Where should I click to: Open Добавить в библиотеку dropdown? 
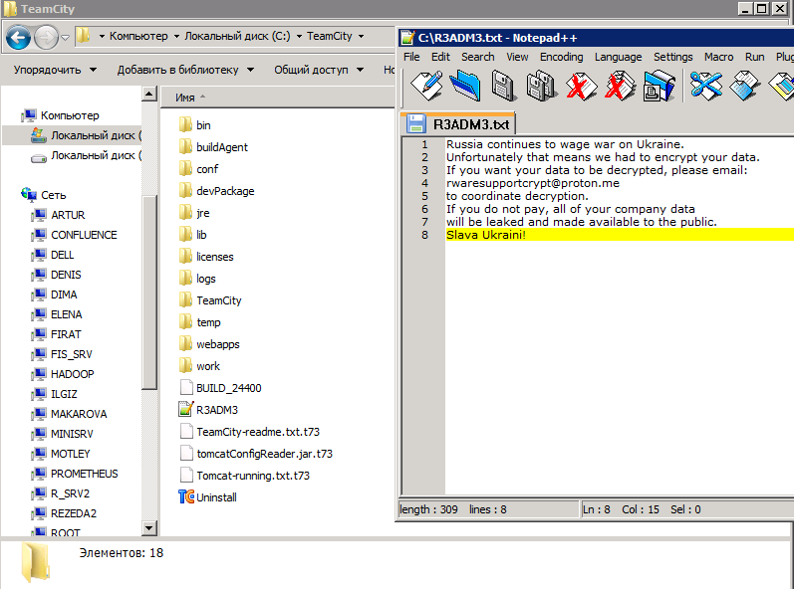[x=185, y=70]
